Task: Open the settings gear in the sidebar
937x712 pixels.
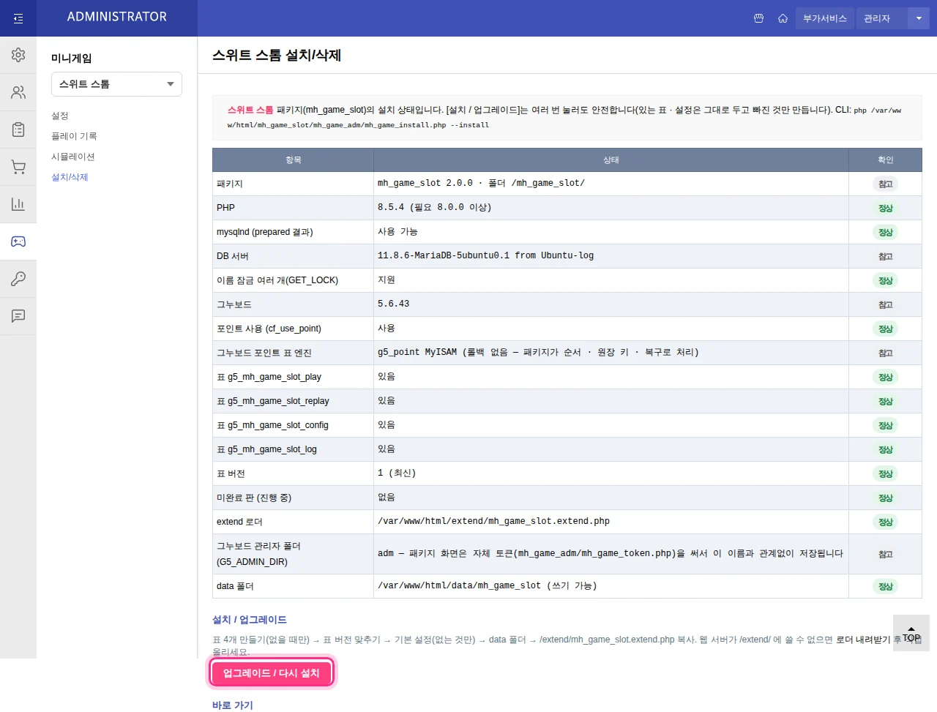Action: coord(18,55)
